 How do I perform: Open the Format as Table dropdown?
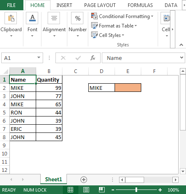tap(114, 26)
